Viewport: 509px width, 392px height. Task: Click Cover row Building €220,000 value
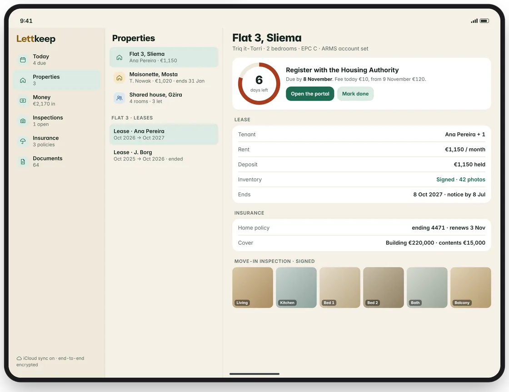pos(435,243)
